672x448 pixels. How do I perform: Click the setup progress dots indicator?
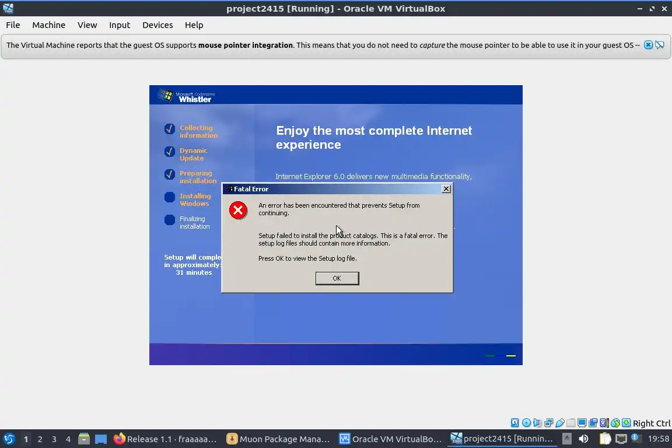tap(501, 356)
